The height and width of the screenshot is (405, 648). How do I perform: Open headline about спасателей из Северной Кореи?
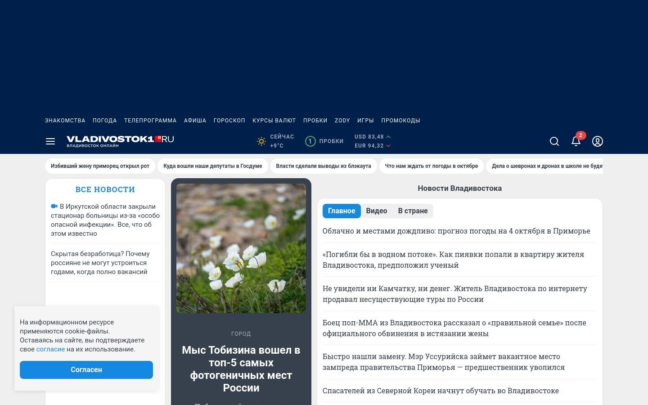click(x=441, y=391)
